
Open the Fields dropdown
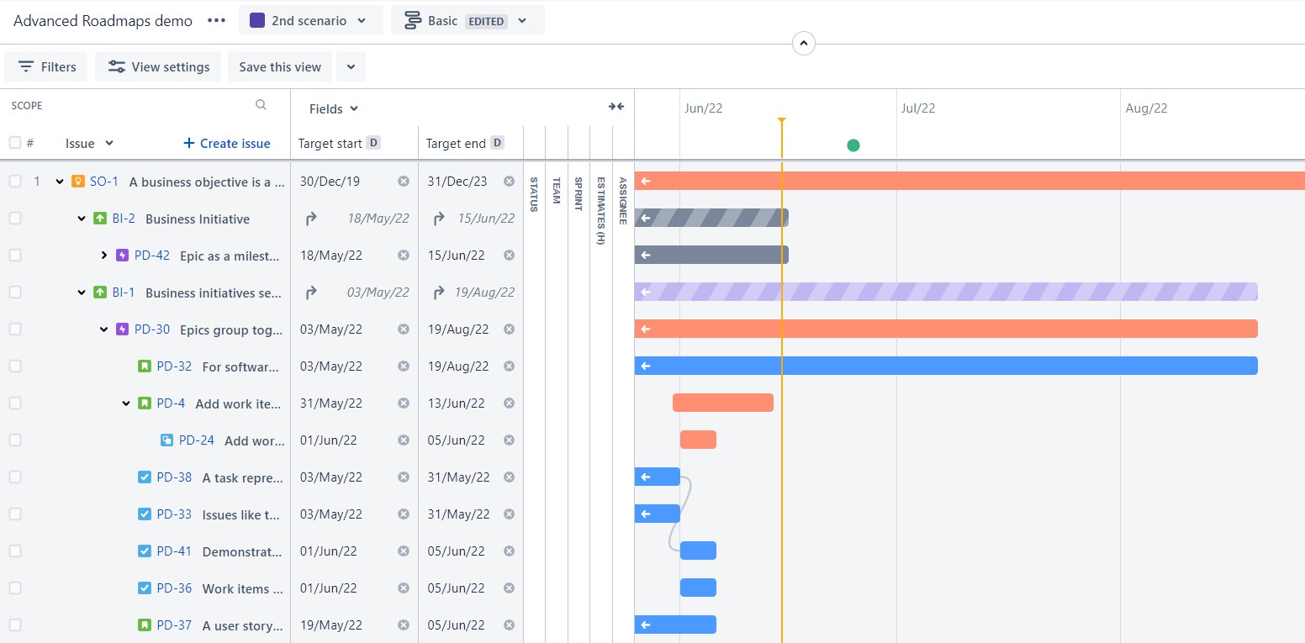(334, 108)
